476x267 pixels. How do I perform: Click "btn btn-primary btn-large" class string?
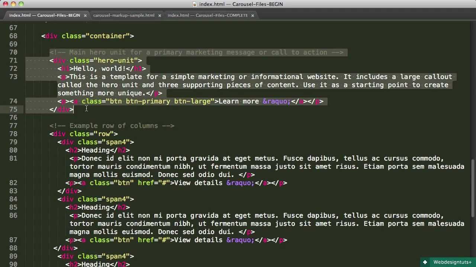click(x=160, y=101)
